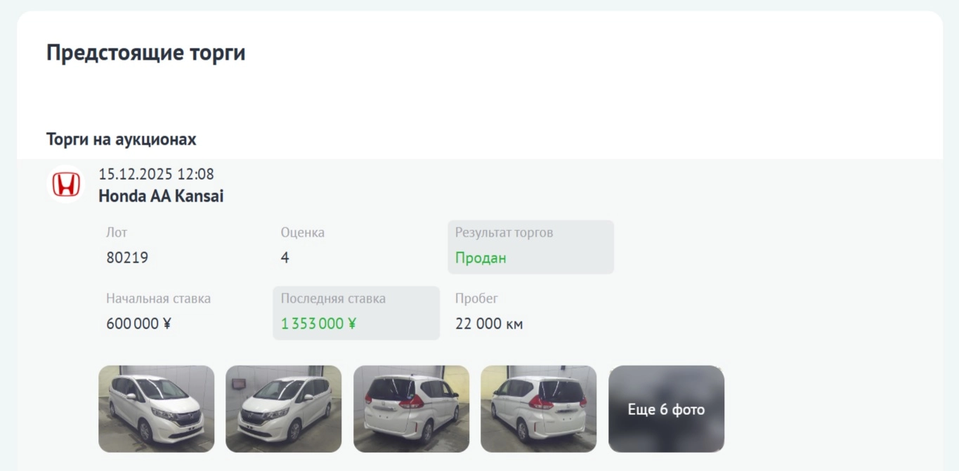
Task: Click the green "Продан" result status
Action: [481, 258]
